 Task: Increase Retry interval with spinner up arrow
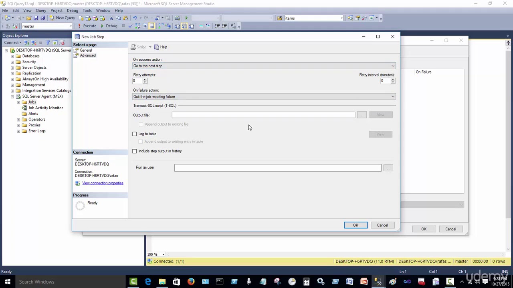tap(393, 80)
